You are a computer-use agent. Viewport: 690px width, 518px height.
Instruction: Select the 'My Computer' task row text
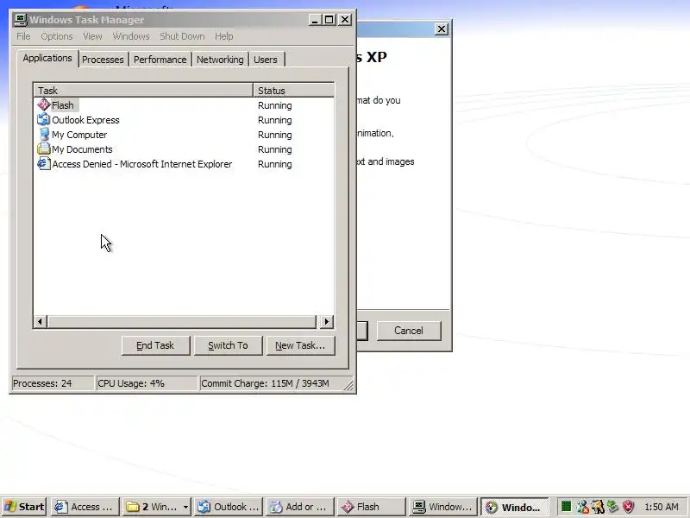point(79,135)
